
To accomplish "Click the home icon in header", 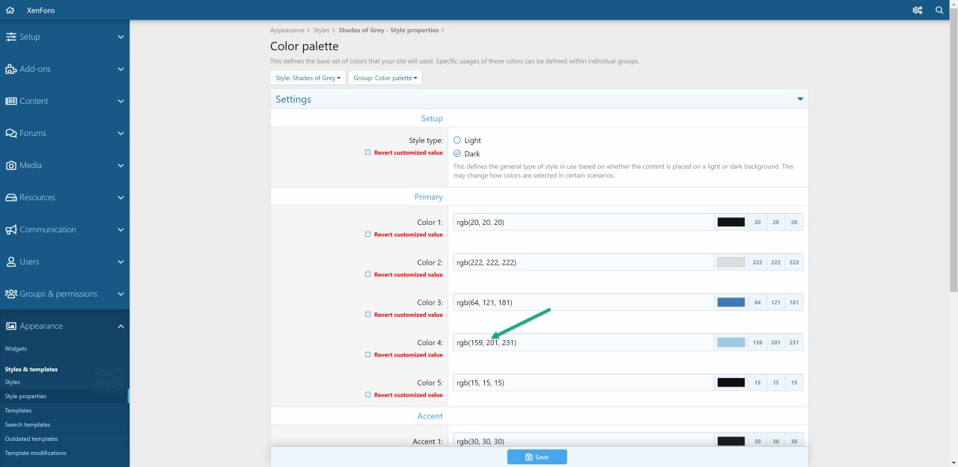I will [x=10, y=10].
